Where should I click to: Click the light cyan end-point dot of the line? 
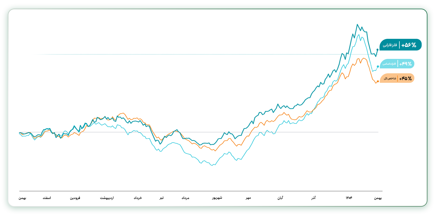click(x=378, y=67)
